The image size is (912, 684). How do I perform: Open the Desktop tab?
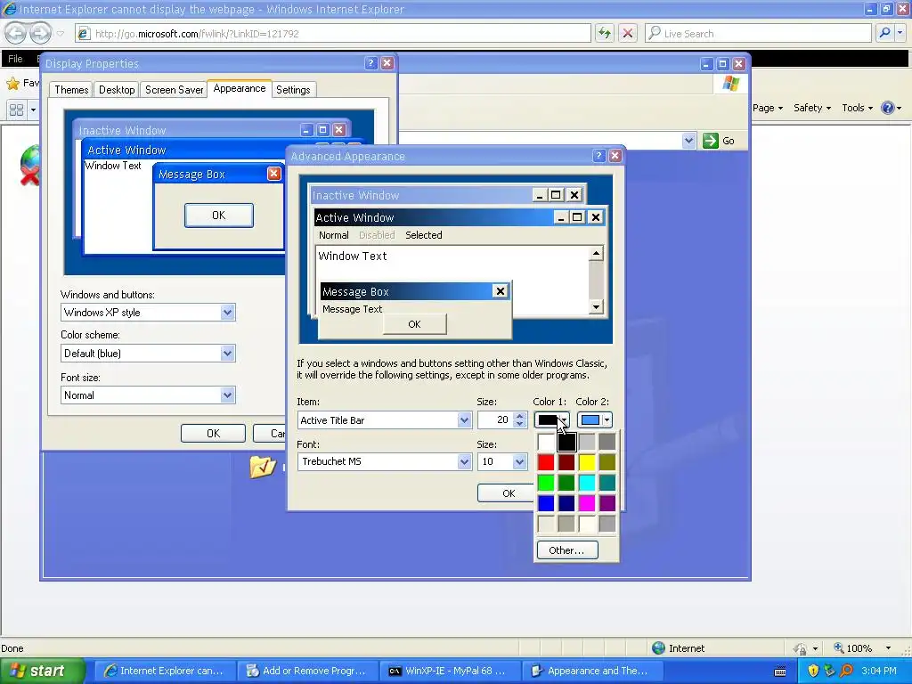(117, 90)
